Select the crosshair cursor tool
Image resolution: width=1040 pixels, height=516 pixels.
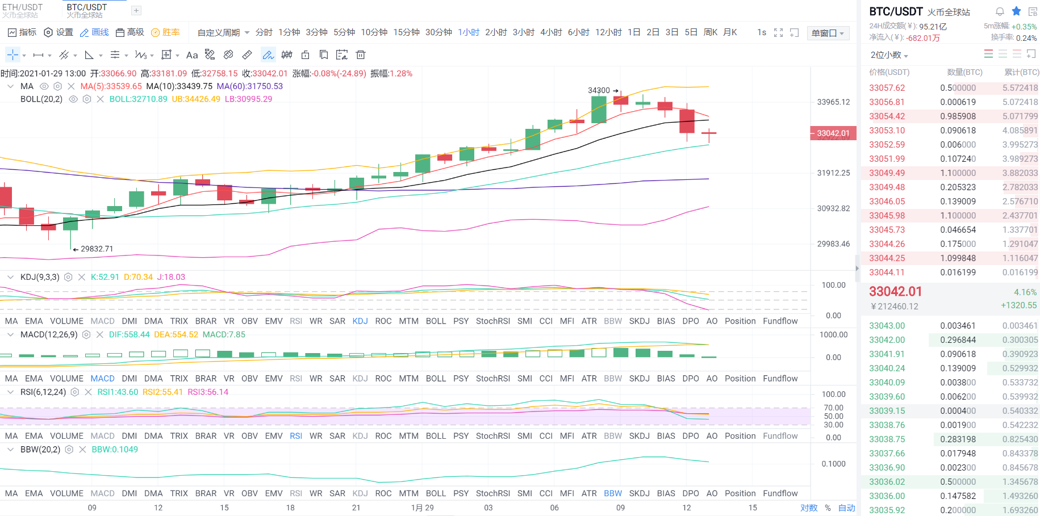pyautogui.click(x=12, y=54)
